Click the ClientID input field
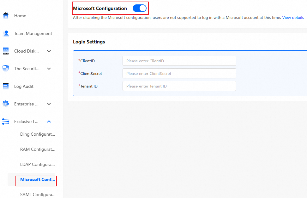 coord(179,61)
